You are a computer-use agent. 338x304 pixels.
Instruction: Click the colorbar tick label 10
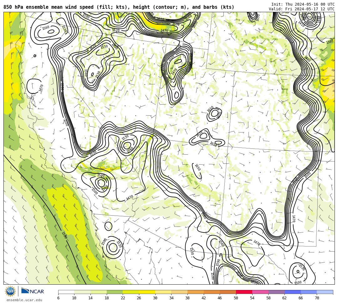[x=74, y=298]
